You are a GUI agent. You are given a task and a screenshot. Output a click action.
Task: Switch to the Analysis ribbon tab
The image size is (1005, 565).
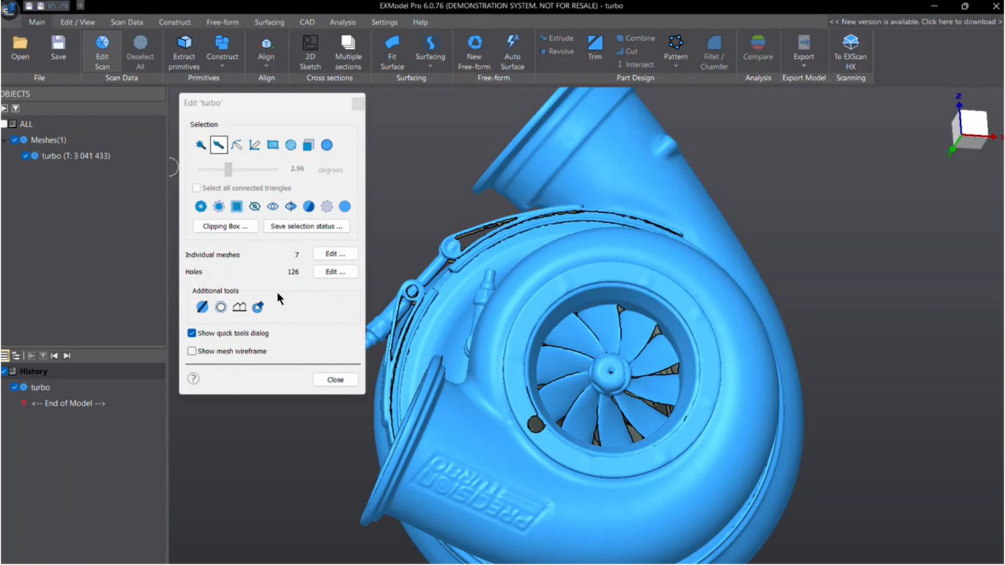coord(342,22)
